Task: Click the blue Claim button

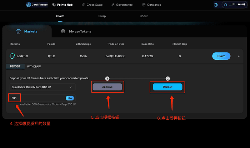Action: coord(221,56)
